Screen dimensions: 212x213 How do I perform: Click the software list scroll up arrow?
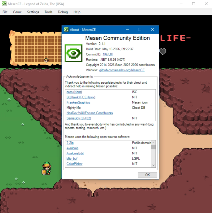click(x=153, y=143)
